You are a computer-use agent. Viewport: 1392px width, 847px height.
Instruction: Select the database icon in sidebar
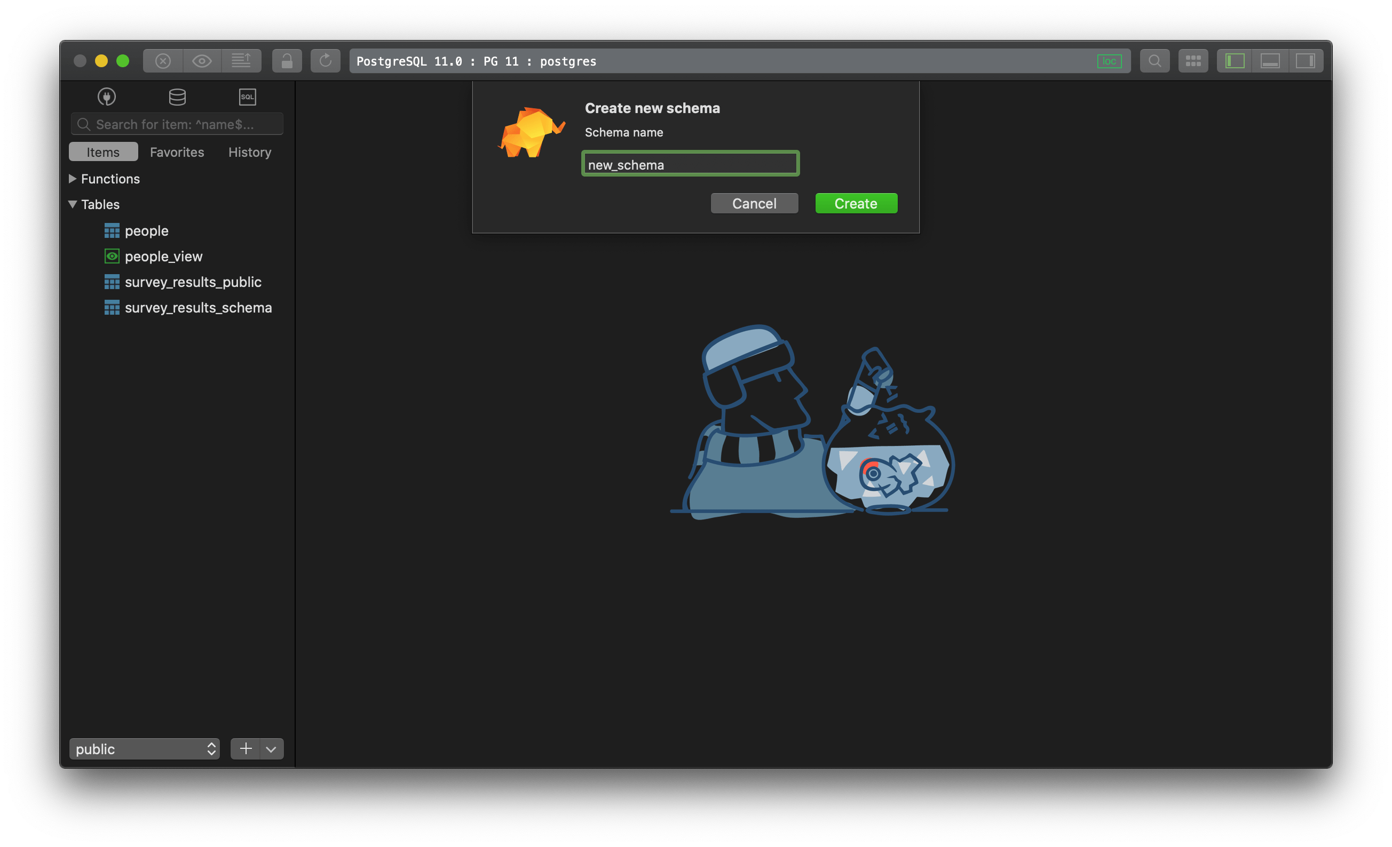point(177,97)
